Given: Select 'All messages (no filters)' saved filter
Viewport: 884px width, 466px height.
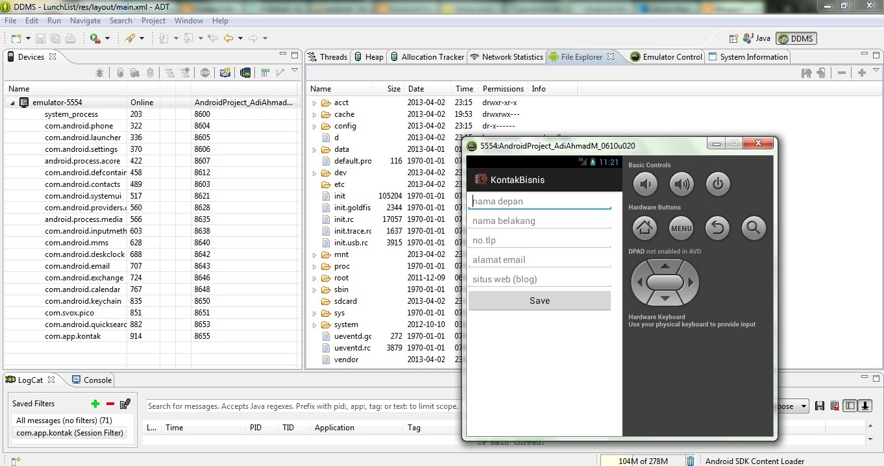Looking at the screenshot, I should click(64, 421).
